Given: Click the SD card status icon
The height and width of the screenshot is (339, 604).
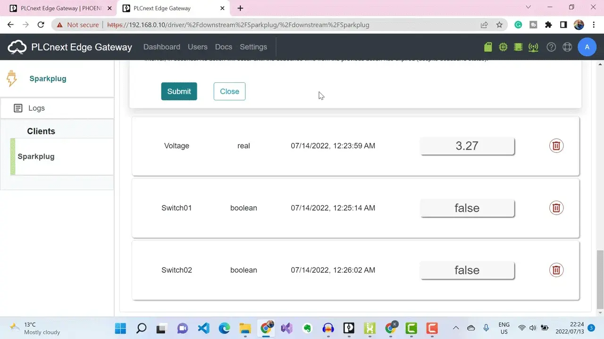Looking at the screenshot, I should (488, 47).
